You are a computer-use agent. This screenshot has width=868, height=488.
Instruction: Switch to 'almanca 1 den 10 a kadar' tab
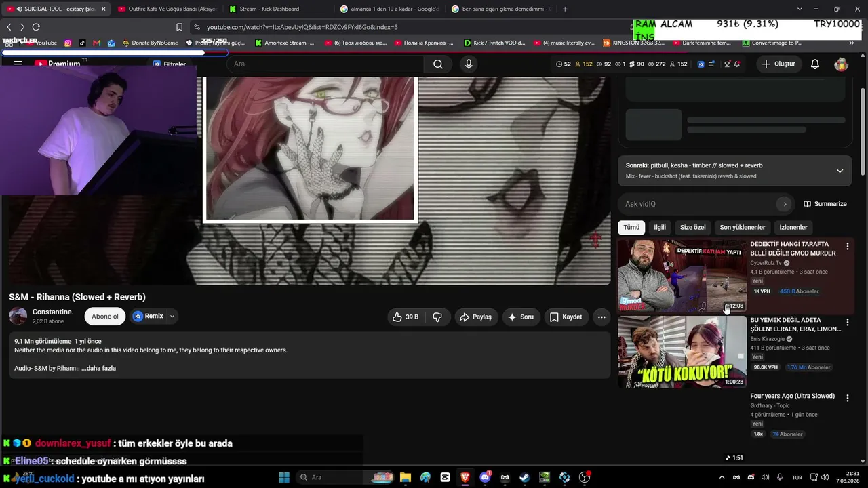[389, 9]
